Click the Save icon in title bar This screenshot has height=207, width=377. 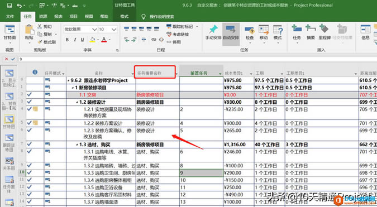coord(9,5)
